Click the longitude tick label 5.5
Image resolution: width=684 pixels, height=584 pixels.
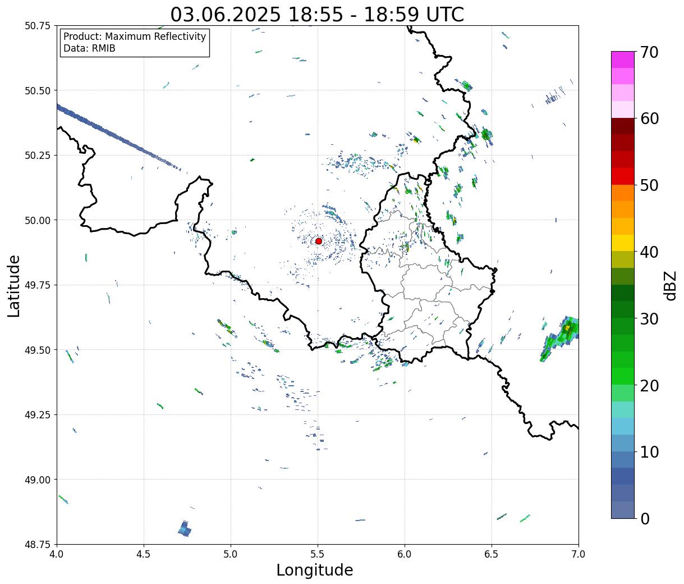(x=318, y=554)
